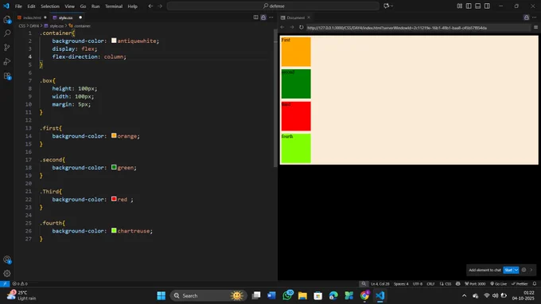Open the Explorer view in activity bar

point(7,19)
